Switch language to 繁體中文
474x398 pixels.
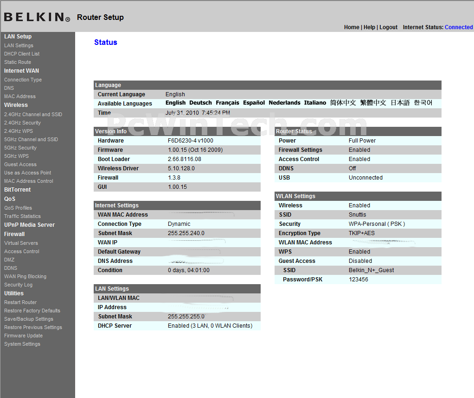coord(373,103)
